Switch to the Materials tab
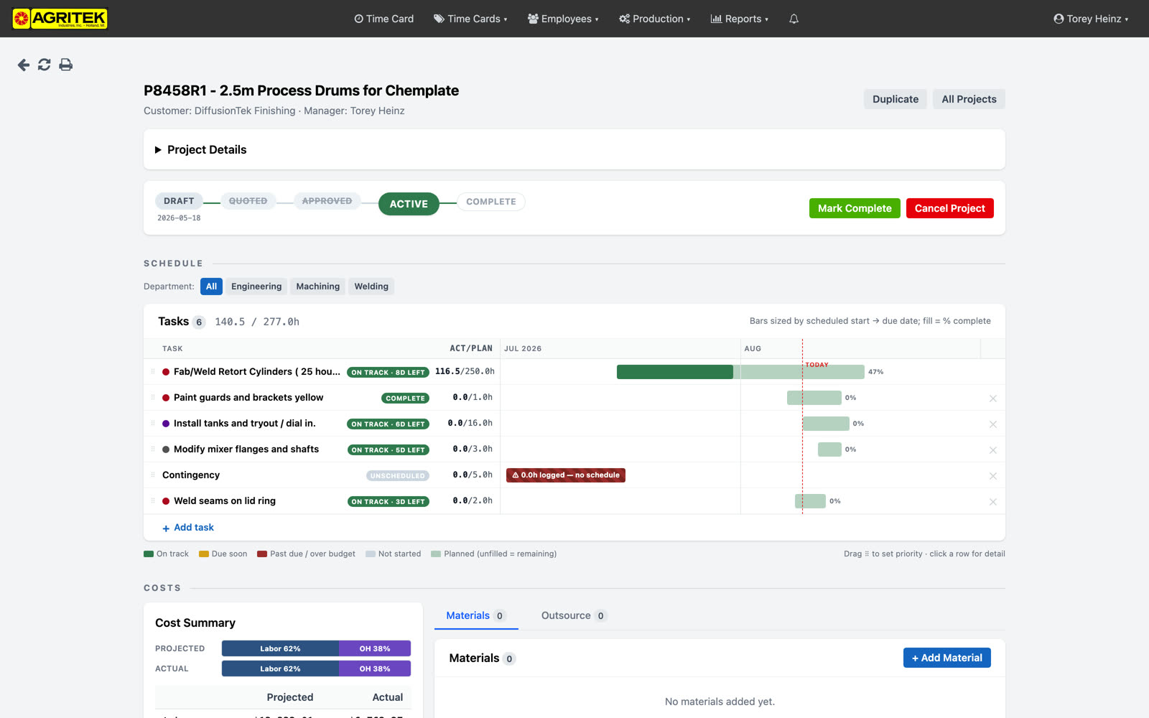This screenshot has height=718, width=1149. (476, 615)
